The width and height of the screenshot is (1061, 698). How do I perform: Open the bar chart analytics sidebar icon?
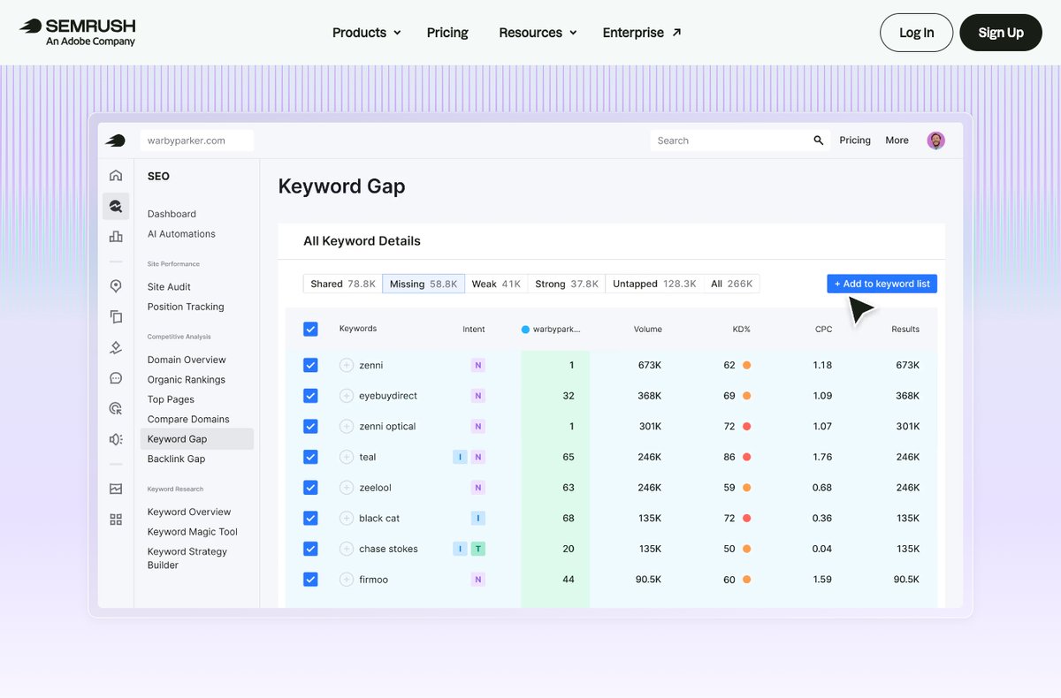(116, 236)
